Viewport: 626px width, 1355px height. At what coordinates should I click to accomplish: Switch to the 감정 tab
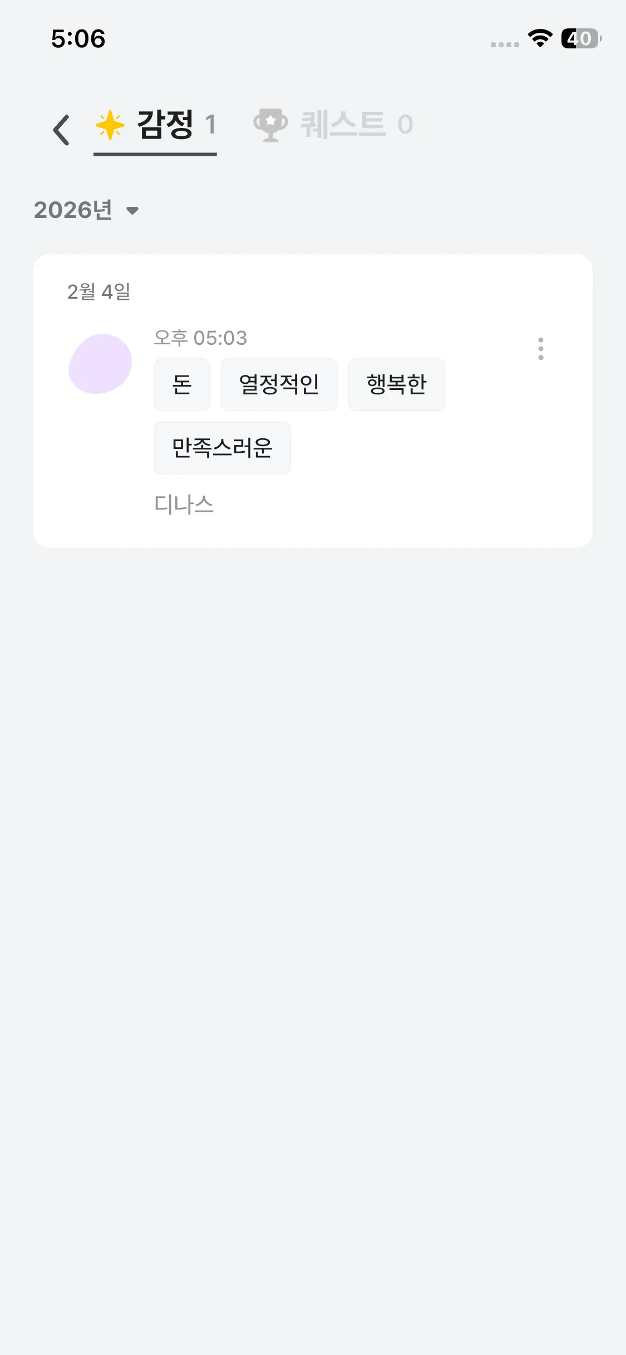[x=165, y=125]
